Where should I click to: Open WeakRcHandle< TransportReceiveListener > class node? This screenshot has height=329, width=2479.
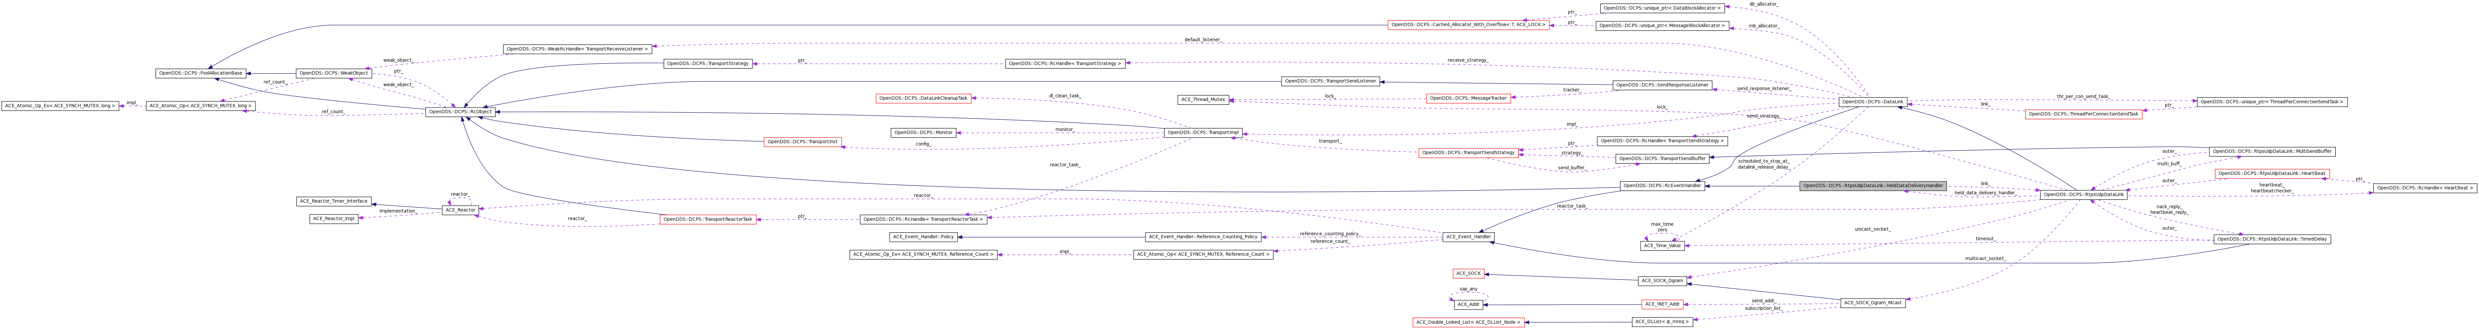point(577,49)
